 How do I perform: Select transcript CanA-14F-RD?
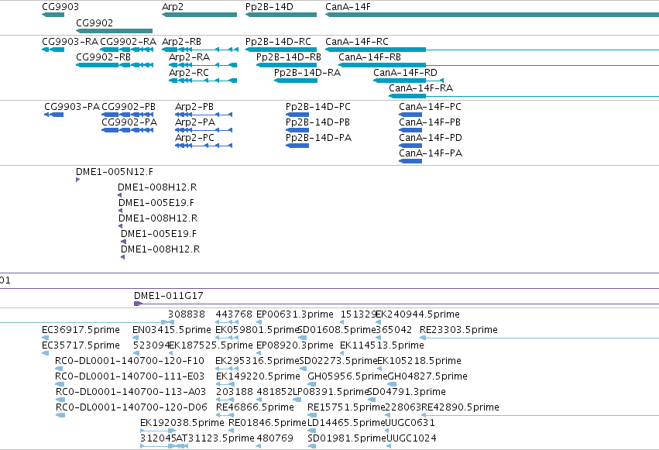(x=409, y=81)
